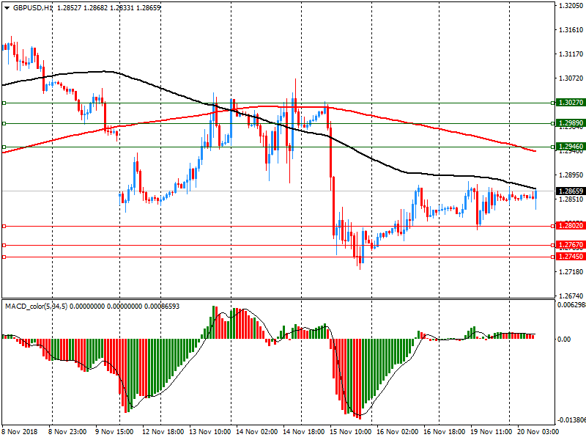The image size is (586, 440).
Task: Click the 1.27450 red level price label
Action: 571,257
